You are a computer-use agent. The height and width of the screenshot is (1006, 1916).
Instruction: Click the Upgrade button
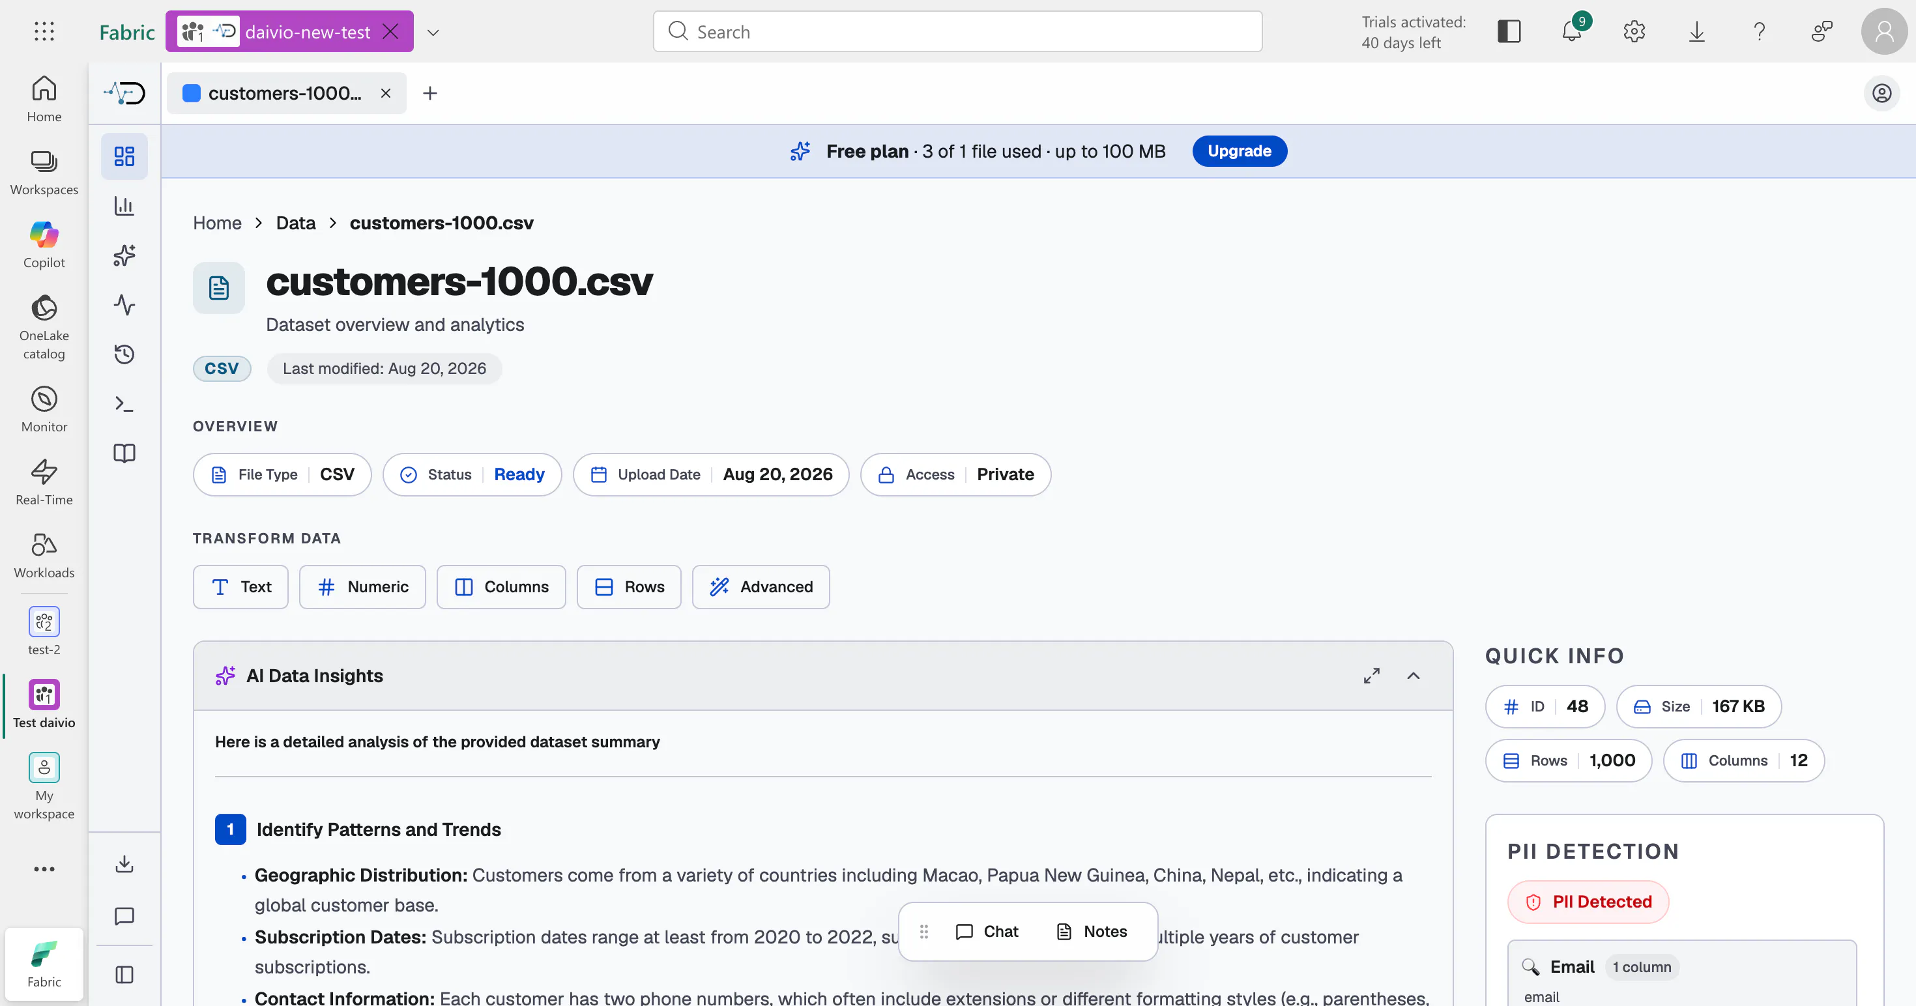[x=1239, y=151]
